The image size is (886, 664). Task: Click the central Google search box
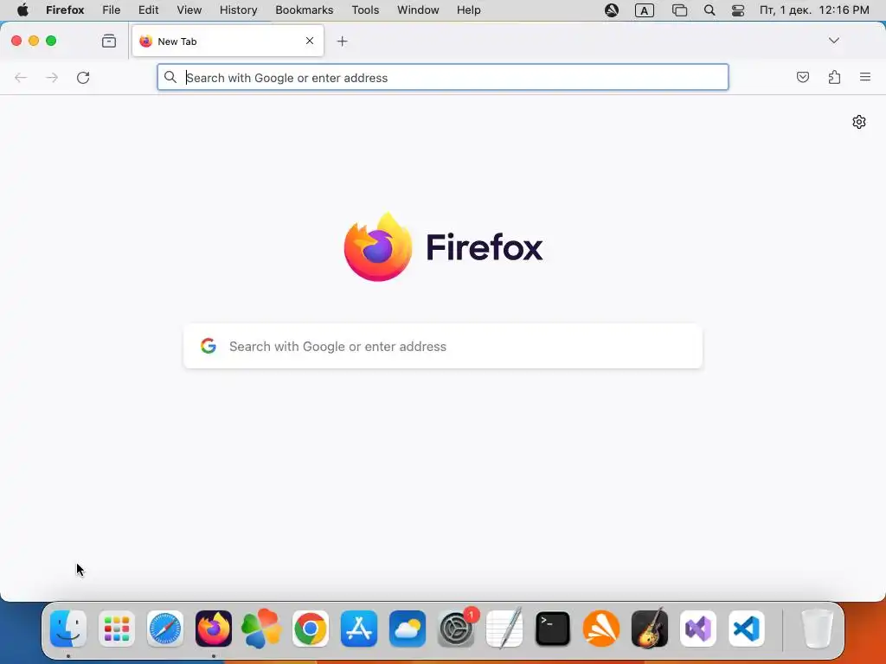click(443, 346)
